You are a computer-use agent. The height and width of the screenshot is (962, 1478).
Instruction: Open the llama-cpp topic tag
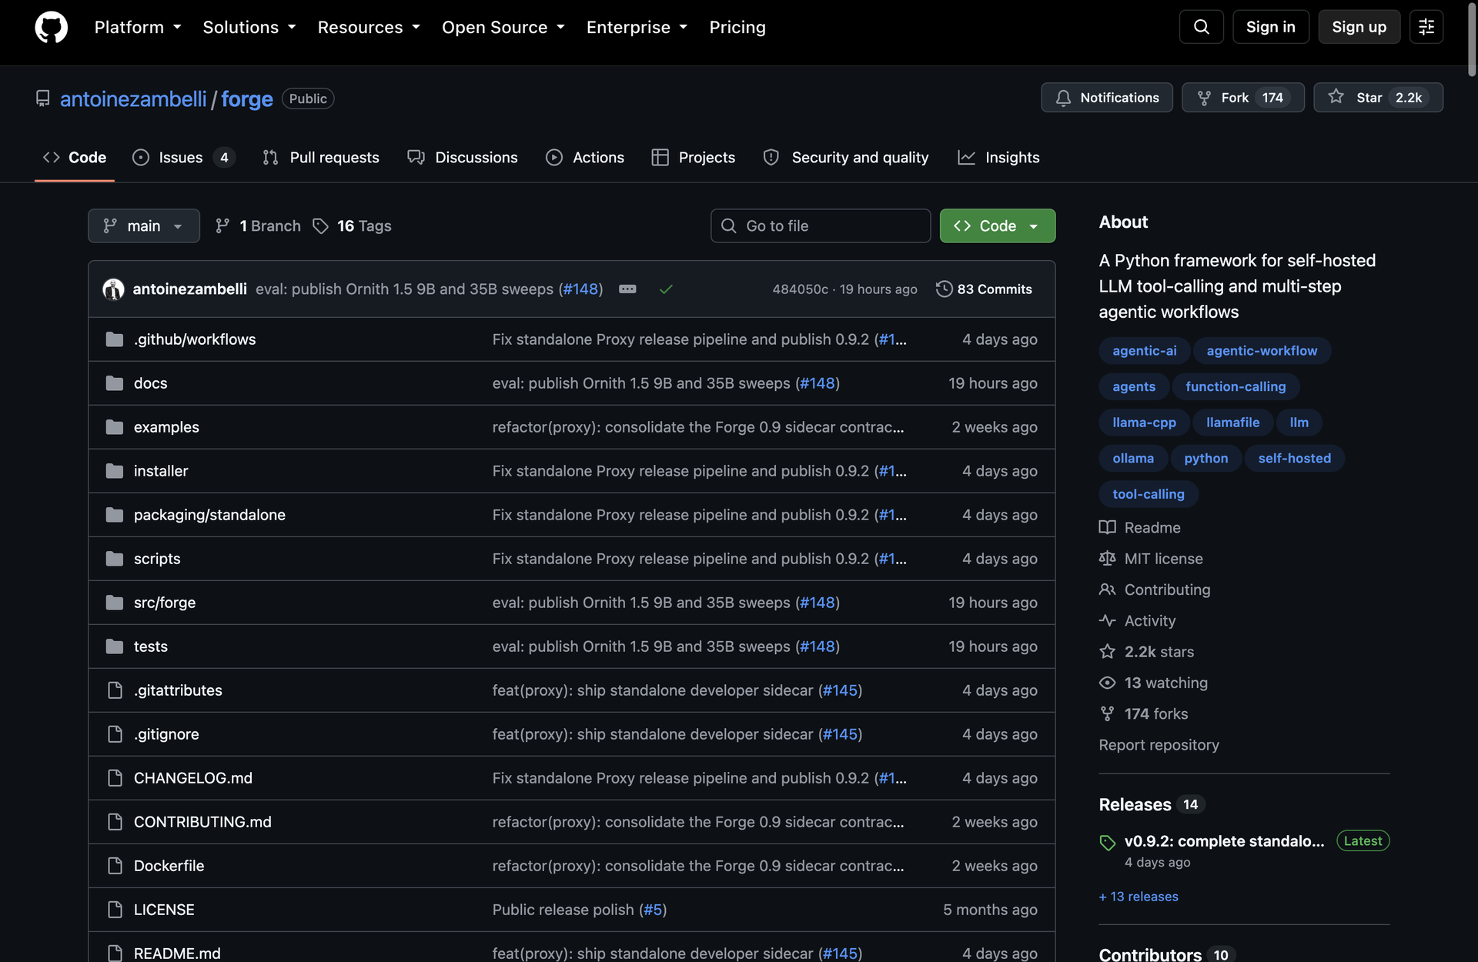pyautogui.click(x=1144, y=423)
